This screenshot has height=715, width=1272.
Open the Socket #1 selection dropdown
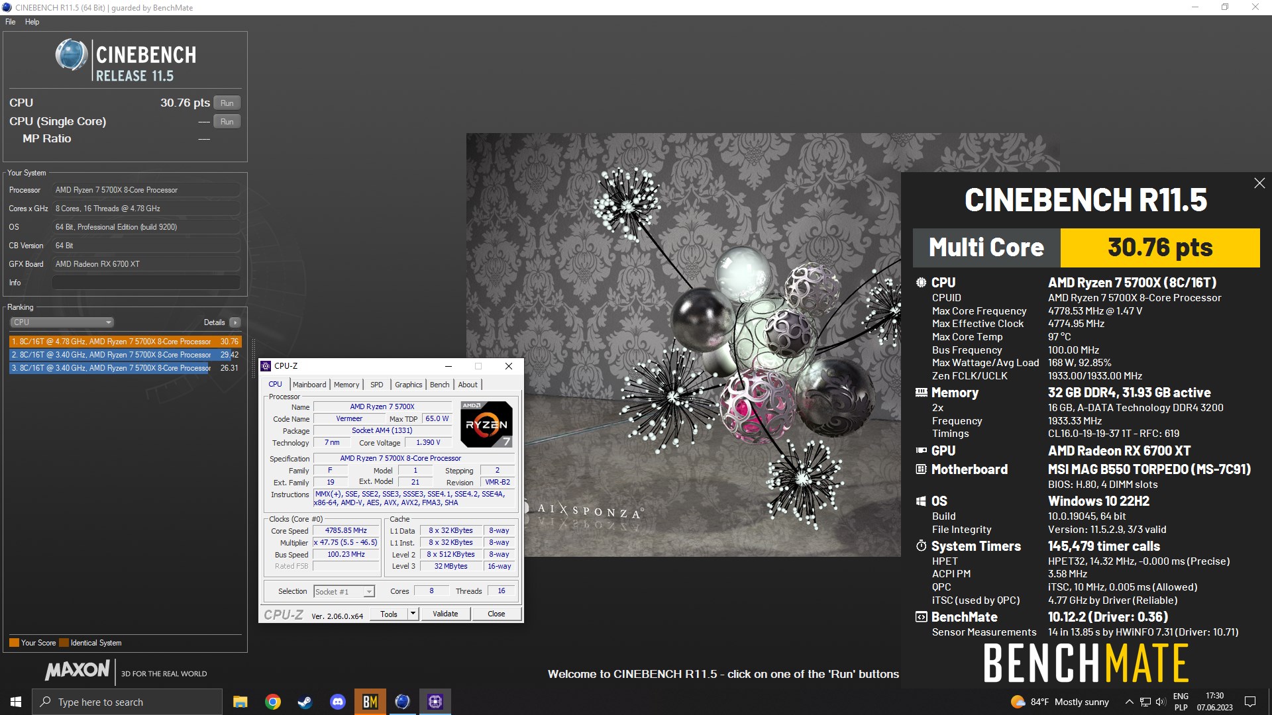(344, 592)
